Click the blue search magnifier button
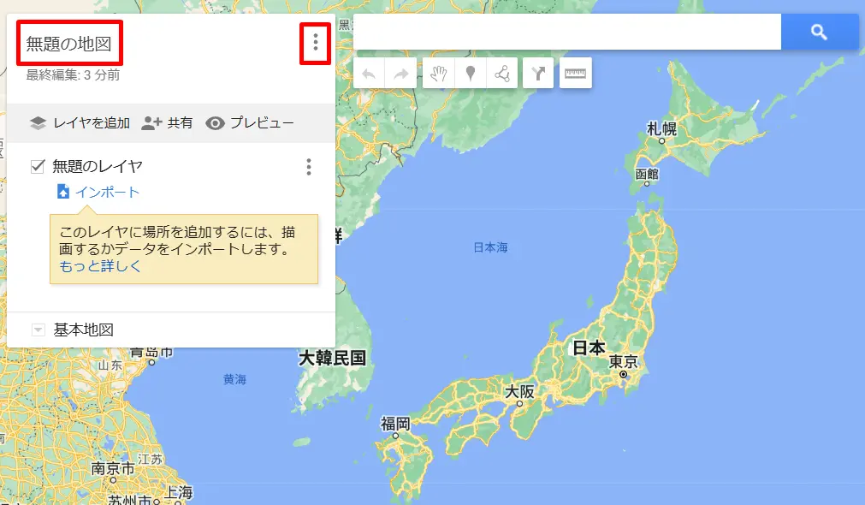This screenshot has width=865, height=505. tap(819, 32)
